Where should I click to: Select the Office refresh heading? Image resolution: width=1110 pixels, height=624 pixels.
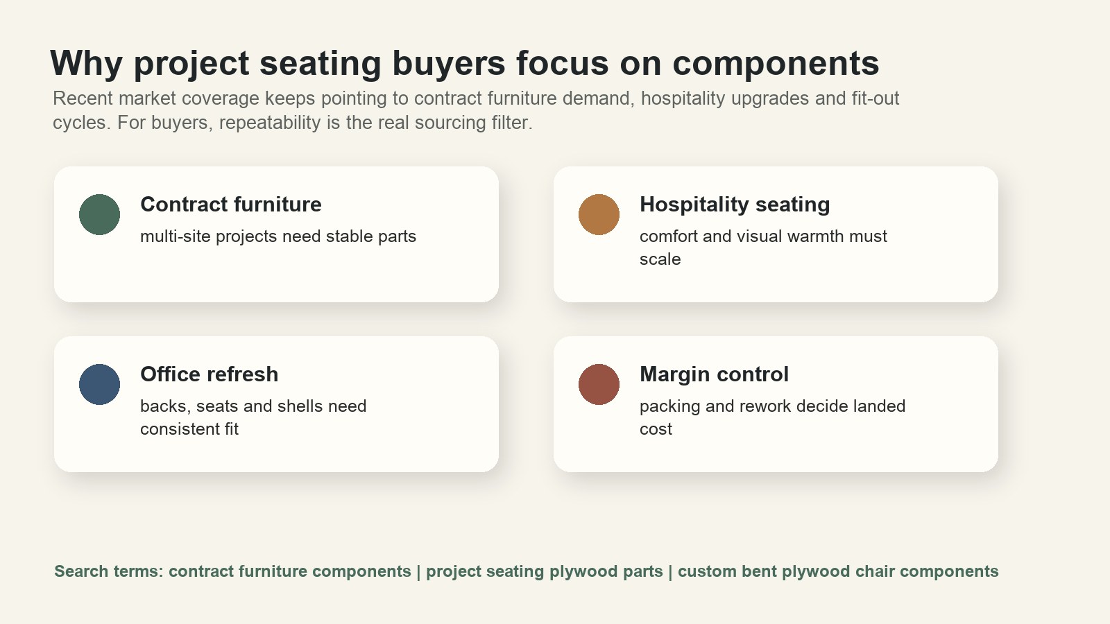coord(209,374)
